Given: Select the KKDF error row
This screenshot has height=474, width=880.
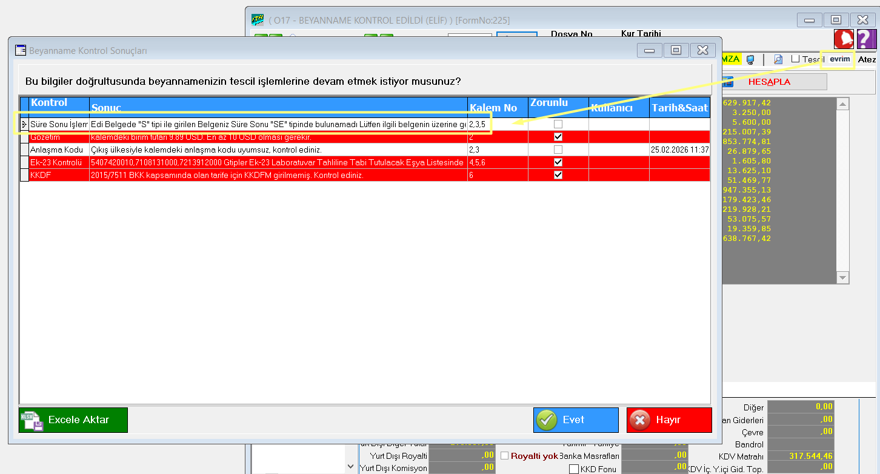Looking at the screenshot, I should [x=242, y=175].
